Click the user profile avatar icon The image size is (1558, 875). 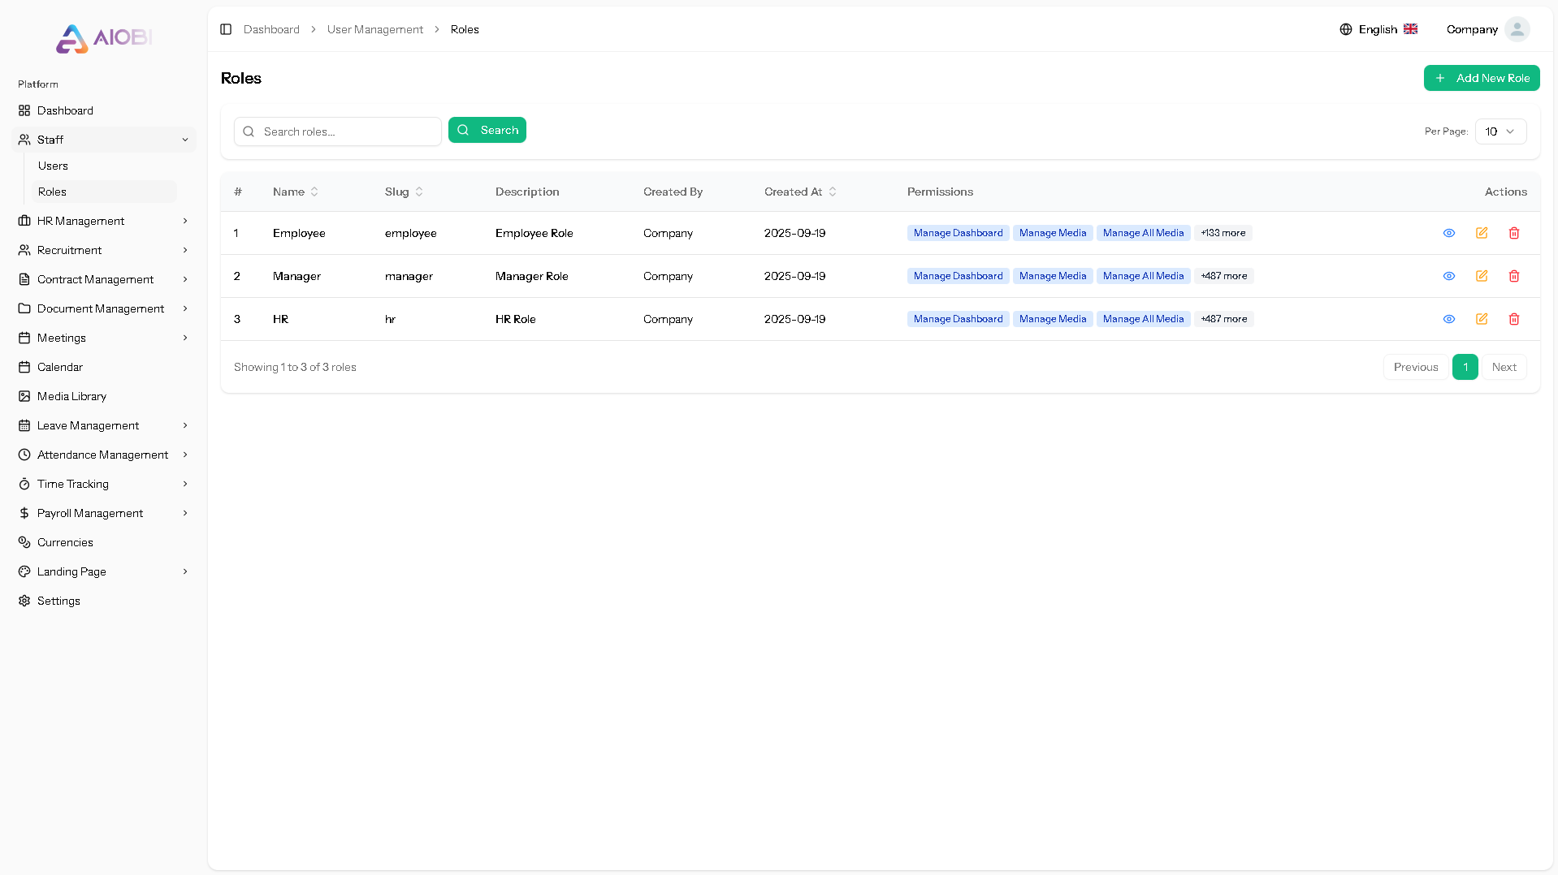point(1517,29)
